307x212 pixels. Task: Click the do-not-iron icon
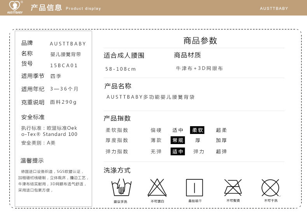tap(233, 188)
